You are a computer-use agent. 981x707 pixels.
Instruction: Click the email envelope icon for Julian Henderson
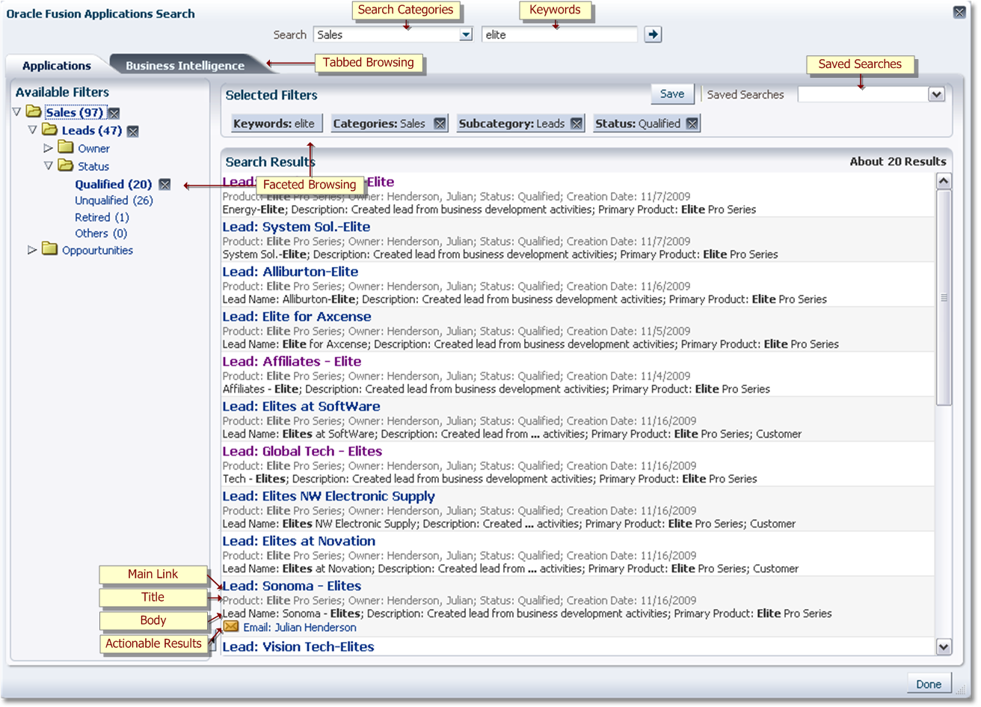[x=231, y=626]
